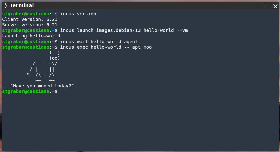This screenshot has width=280, height=152.
Task: Click the Terminal window title text
Action: pyautogui.click(x=22, y=6)
